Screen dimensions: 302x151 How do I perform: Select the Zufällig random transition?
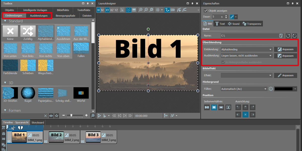point(28,31)
